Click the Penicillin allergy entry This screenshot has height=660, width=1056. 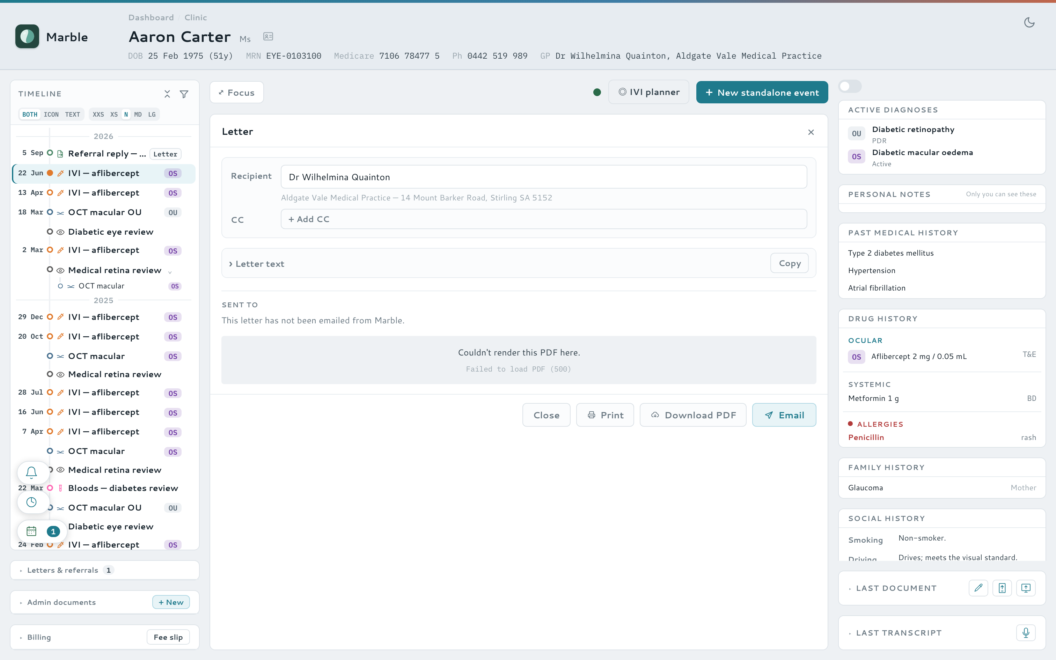tap(942, 437)
